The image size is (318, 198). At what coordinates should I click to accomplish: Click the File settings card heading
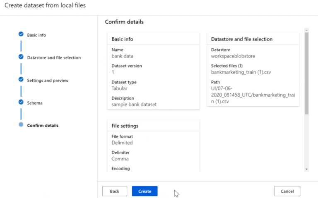click(125, 126)
